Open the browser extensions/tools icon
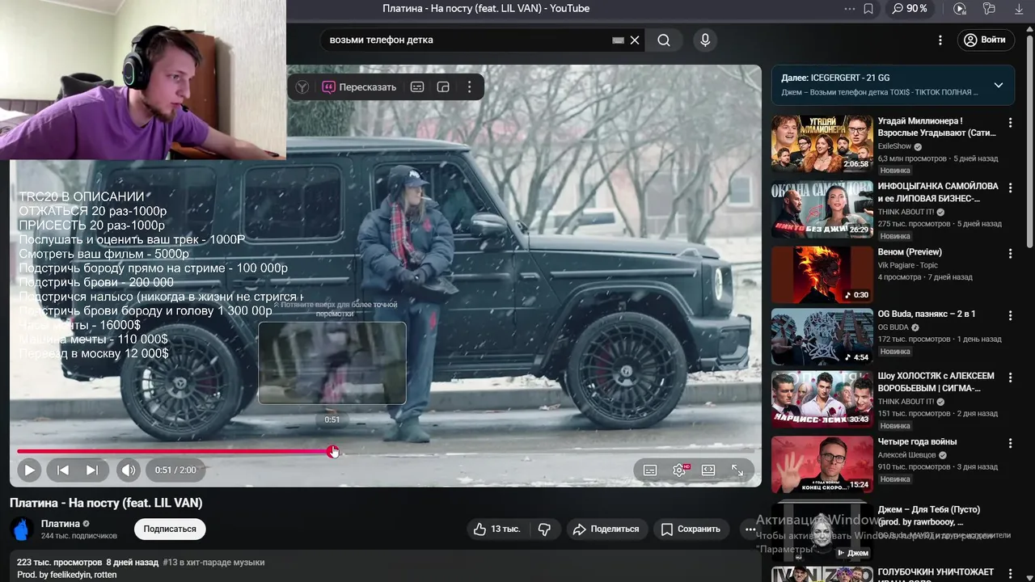1035x582 pixels. click(989, 9)
